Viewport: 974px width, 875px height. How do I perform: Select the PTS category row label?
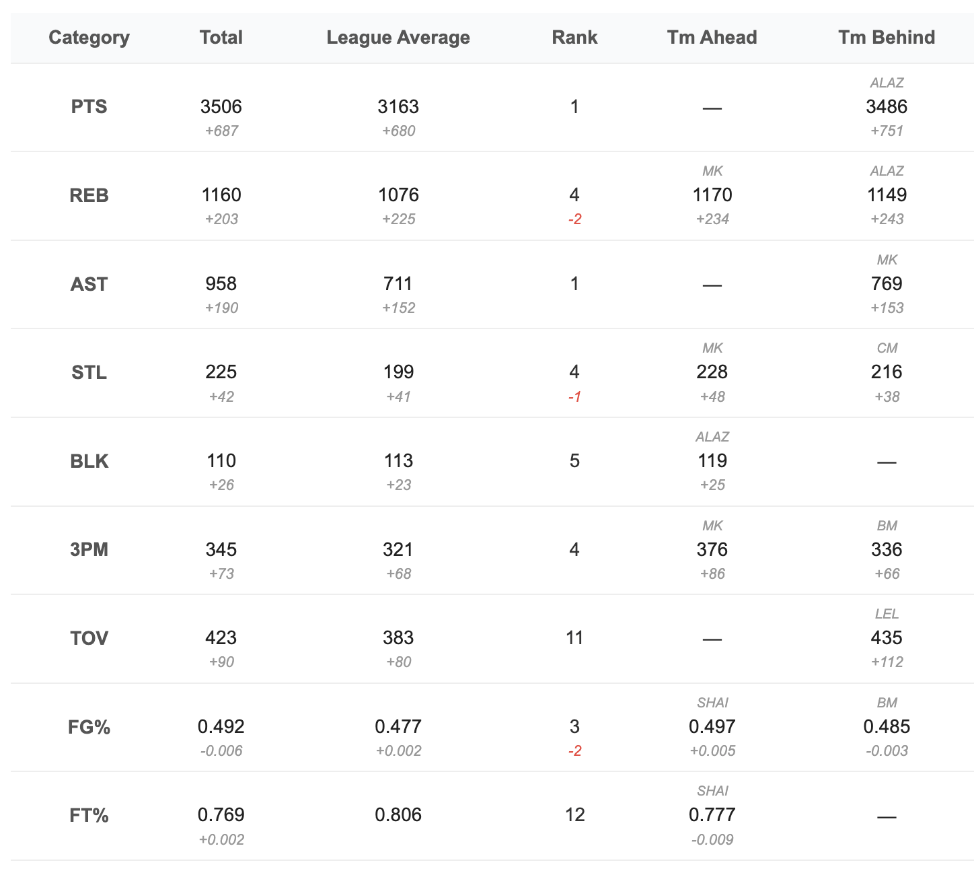coord(89,107)
